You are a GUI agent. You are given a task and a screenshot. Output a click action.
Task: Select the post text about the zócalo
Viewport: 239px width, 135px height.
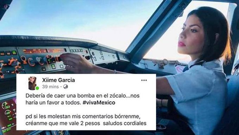pos(83,99)
